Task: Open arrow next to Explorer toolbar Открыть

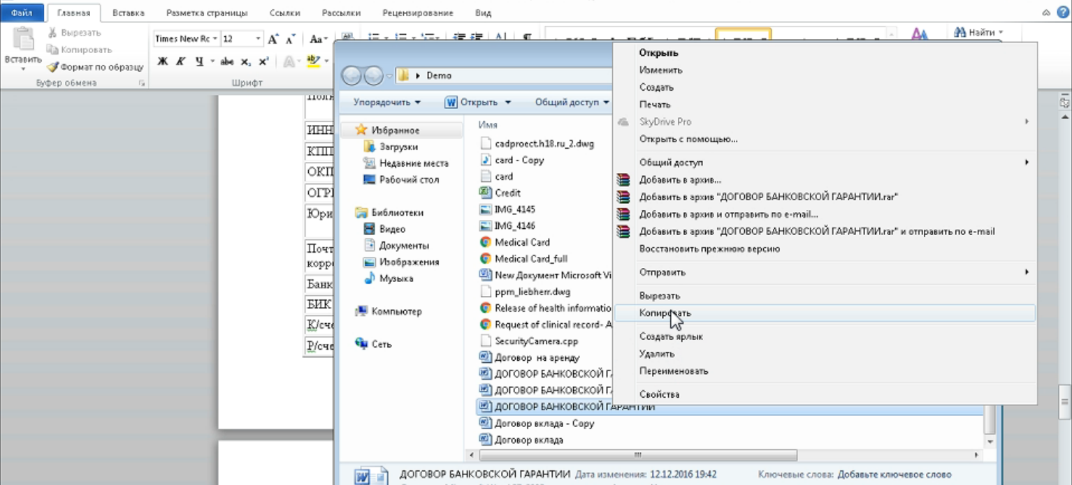Action: point(508,103)
